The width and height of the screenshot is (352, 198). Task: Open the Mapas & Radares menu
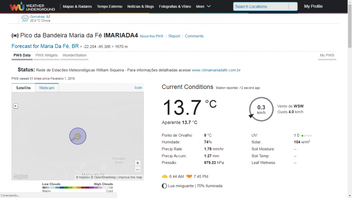pos(77,6)
